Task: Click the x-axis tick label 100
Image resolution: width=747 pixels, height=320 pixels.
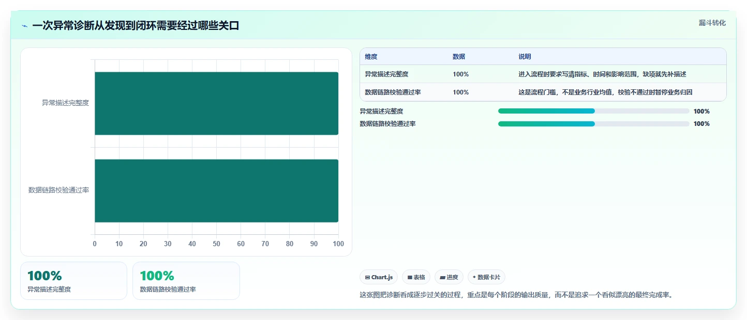Action: [x=338, y=244]
